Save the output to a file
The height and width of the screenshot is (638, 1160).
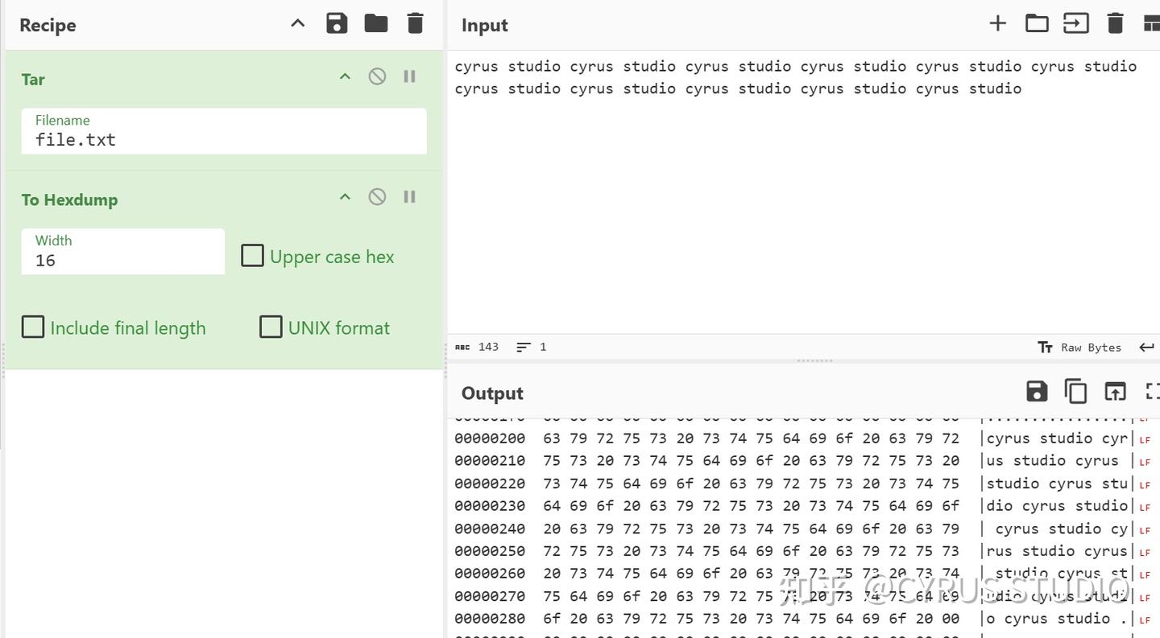[x=1037, y=392]
